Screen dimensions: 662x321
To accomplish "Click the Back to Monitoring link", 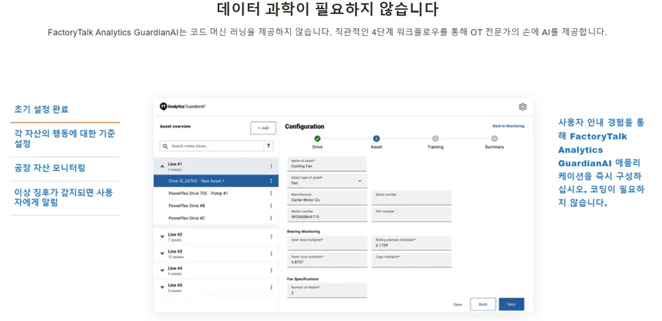I will (x=508, y=126).
